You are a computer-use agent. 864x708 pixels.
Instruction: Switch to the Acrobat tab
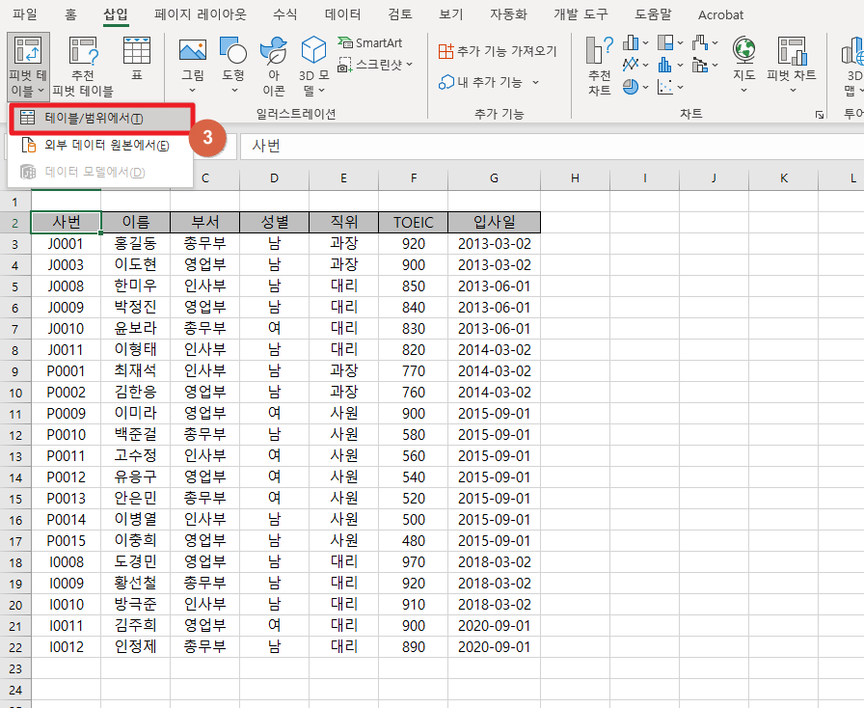(720, 14)
